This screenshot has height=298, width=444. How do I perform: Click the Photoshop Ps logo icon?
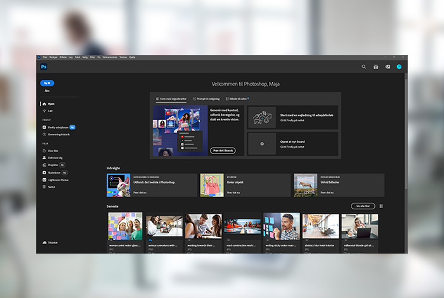(44, 67)
